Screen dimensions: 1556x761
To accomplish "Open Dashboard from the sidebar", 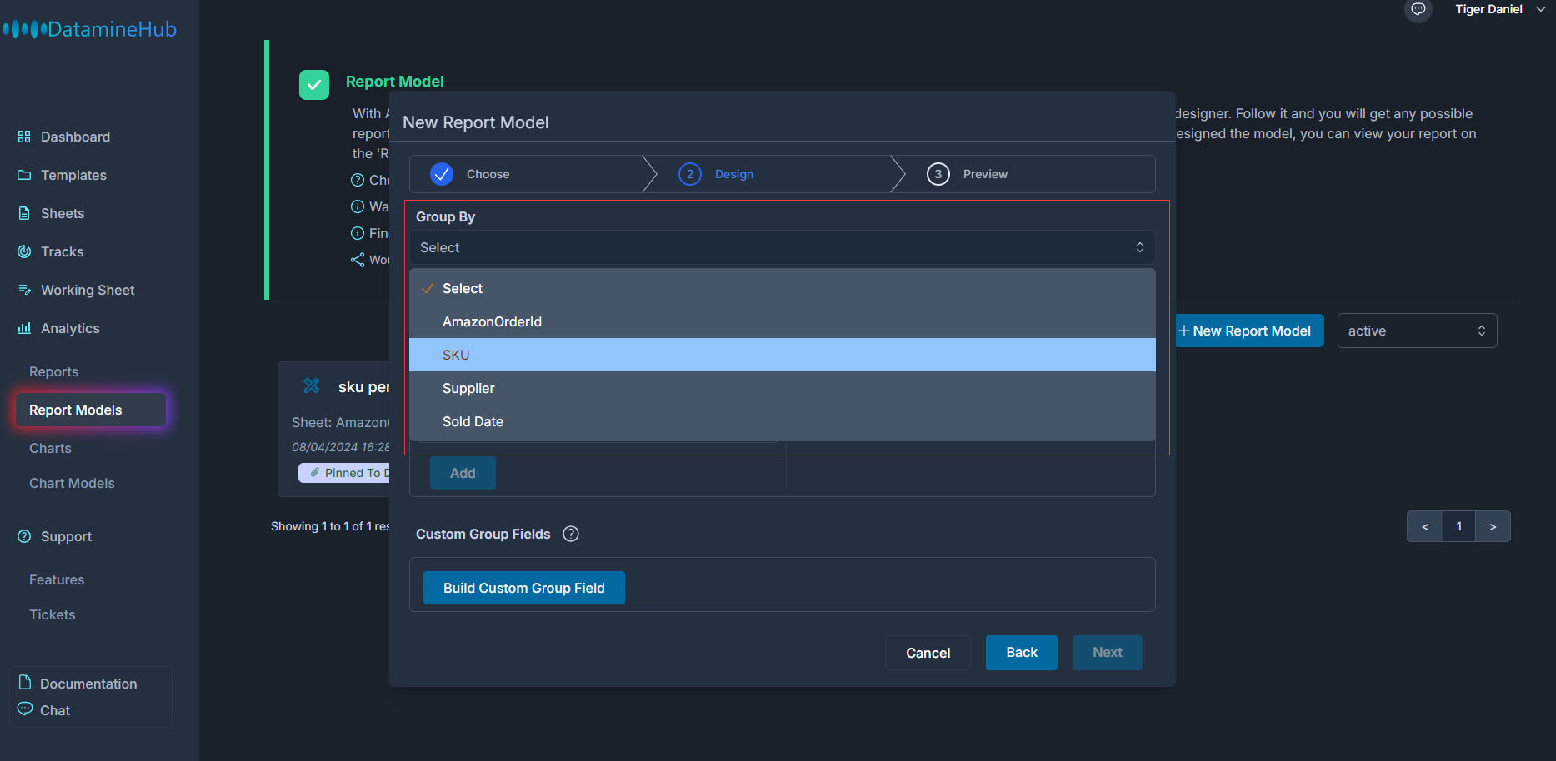I will [75, 137].
